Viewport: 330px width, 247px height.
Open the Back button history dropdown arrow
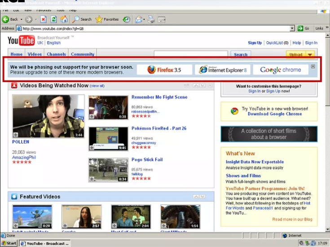point(21,19)
